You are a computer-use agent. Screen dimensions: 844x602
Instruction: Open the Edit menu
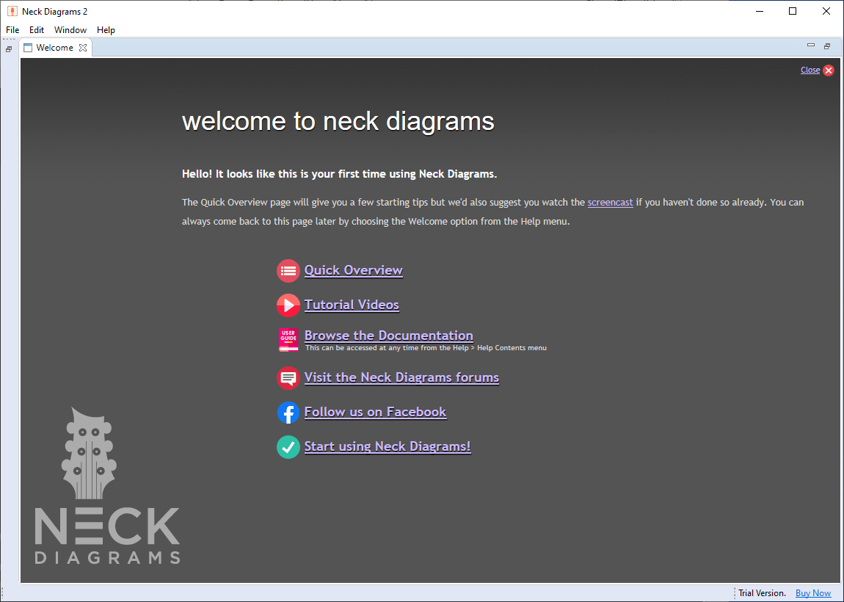[36, 29]
